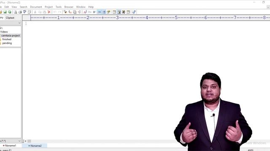The height and width of the screenshot is (151, 270).
Task: Toggle the highlighted directory window icon
Action: pyautogui.click(x=119, y=12)
